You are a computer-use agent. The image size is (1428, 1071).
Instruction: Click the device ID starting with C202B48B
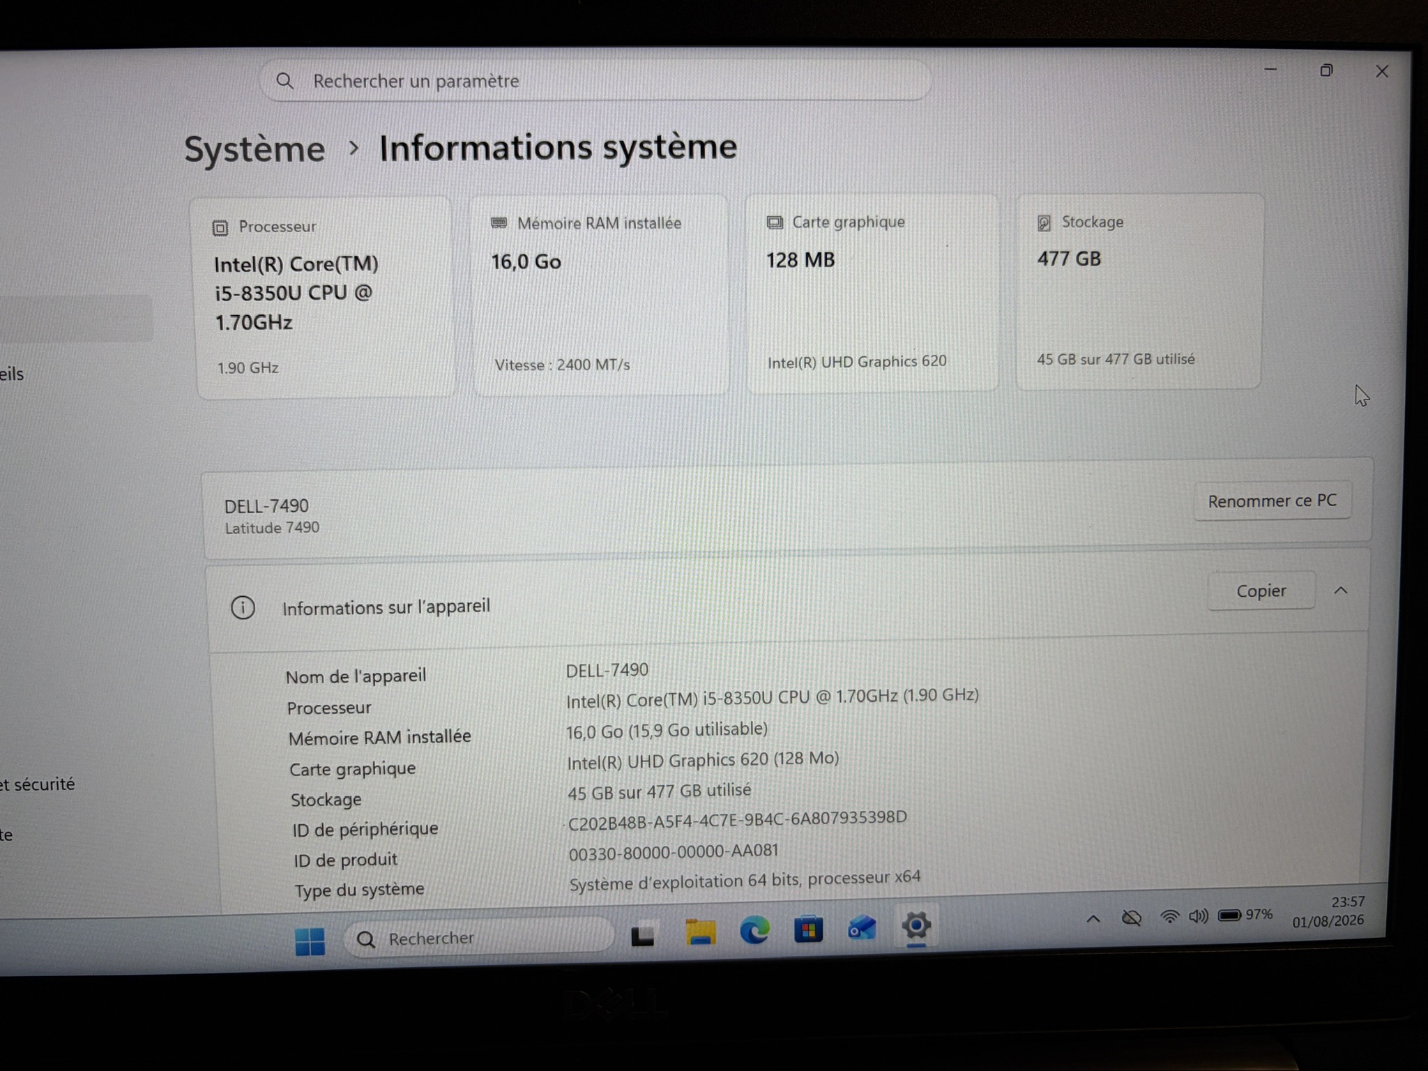point(737,821)
